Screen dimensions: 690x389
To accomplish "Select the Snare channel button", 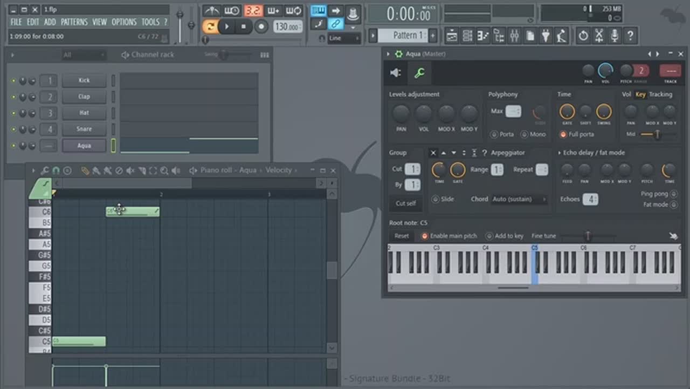I will 84,129.
